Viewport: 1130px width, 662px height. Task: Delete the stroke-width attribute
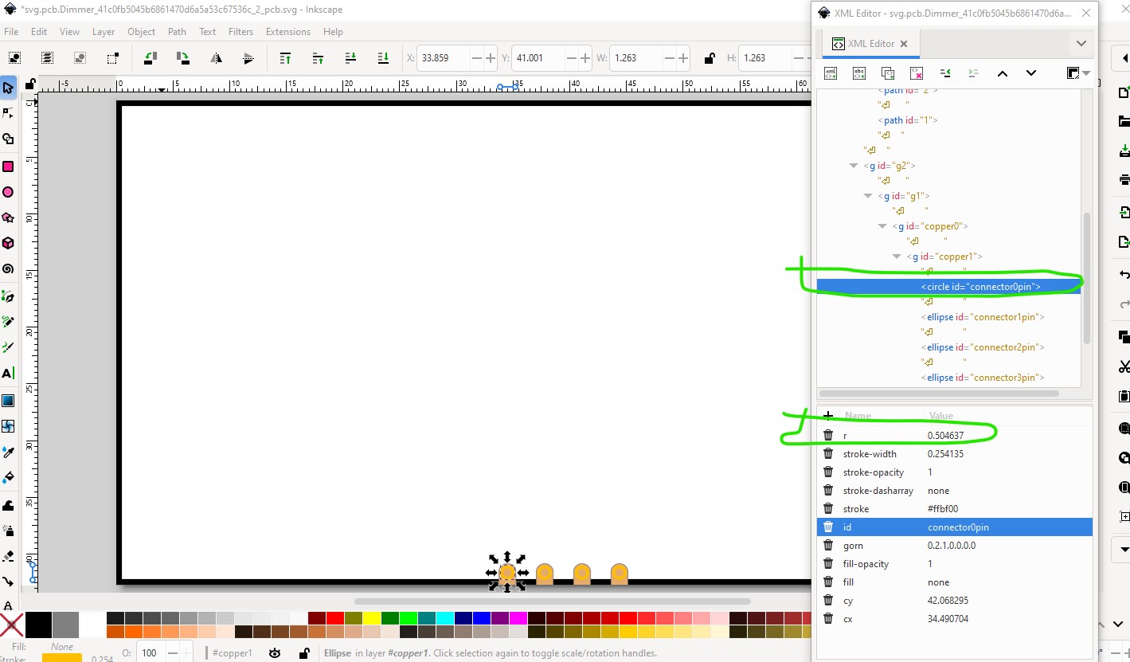click(x=828, y=454)
